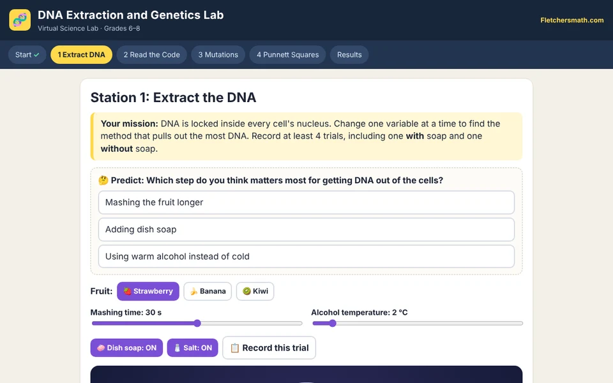Select Strawberry as the fruit

click(148, 291)
